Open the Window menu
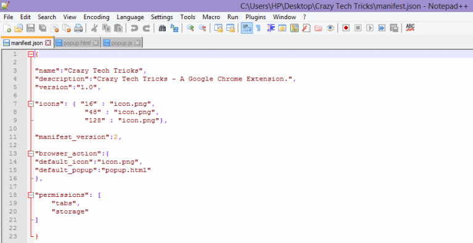This screenshot has height=243, width=473. [x=285, y=17]
